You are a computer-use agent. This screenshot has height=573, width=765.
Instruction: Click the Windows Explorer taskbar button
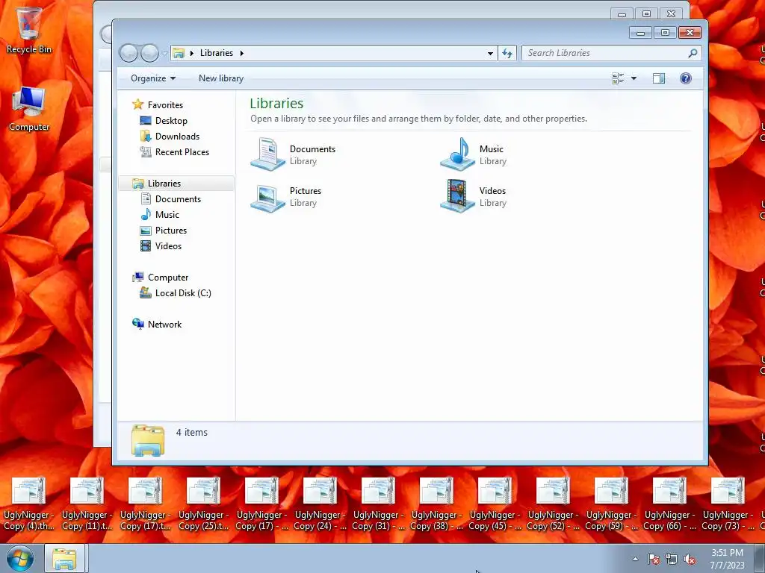[65, 558]
